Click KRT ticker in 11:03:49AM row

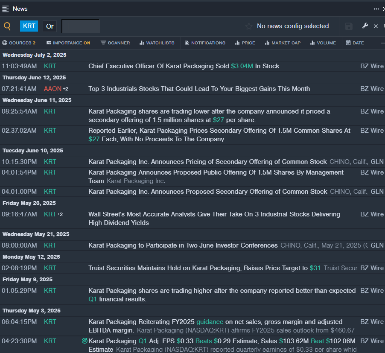(50, 66)
